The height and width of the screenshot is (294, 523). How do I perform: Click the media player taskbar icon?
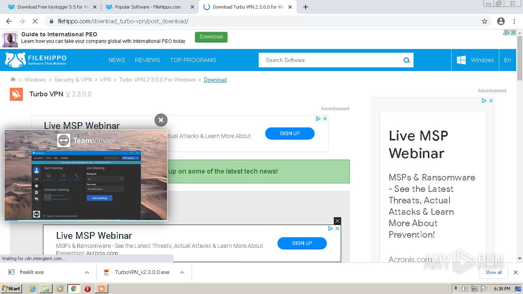click(60, 289)
